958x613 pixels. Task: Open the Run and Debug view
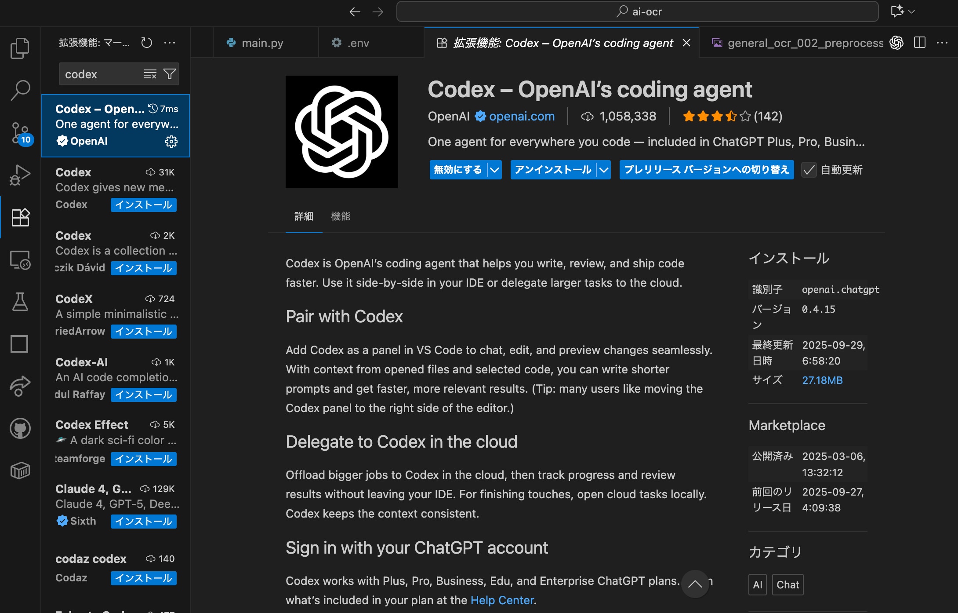[x=20, y=175]
